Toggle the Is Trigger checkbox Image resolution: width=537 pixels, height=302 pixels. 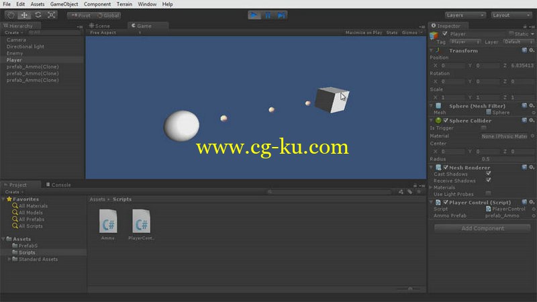tap(483, 128)
